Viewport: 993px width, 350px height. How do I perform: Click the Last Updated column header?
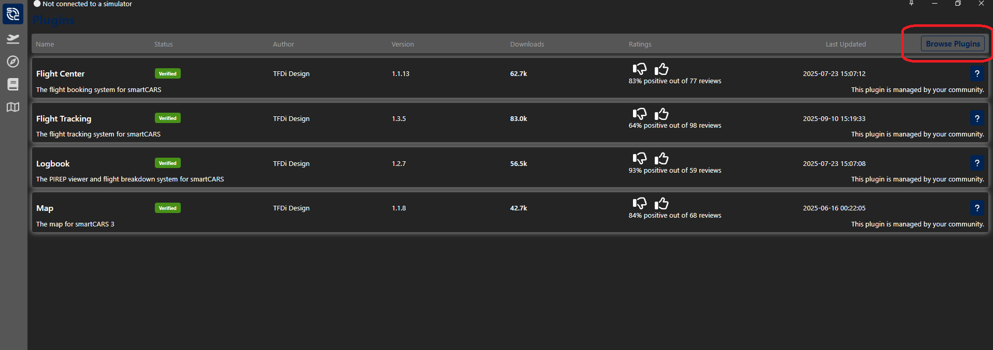click(845, 44)
